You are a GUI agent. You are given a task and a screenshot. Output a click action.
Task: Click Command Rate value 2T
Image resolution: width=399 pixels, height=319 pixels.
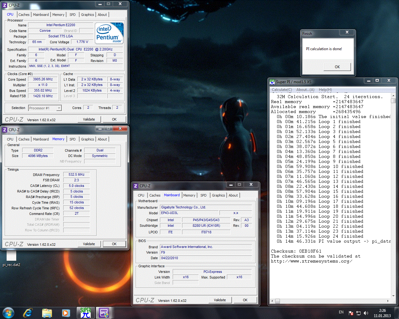pos(77,214)
